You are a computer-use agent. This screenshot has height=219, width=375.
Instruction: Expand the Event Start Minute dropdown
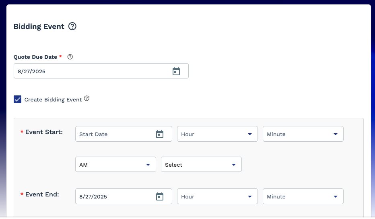pos(303,134)
